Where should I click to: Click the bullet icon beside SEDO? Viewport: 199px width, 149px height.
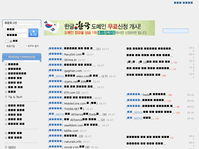(x=6, y=147)
